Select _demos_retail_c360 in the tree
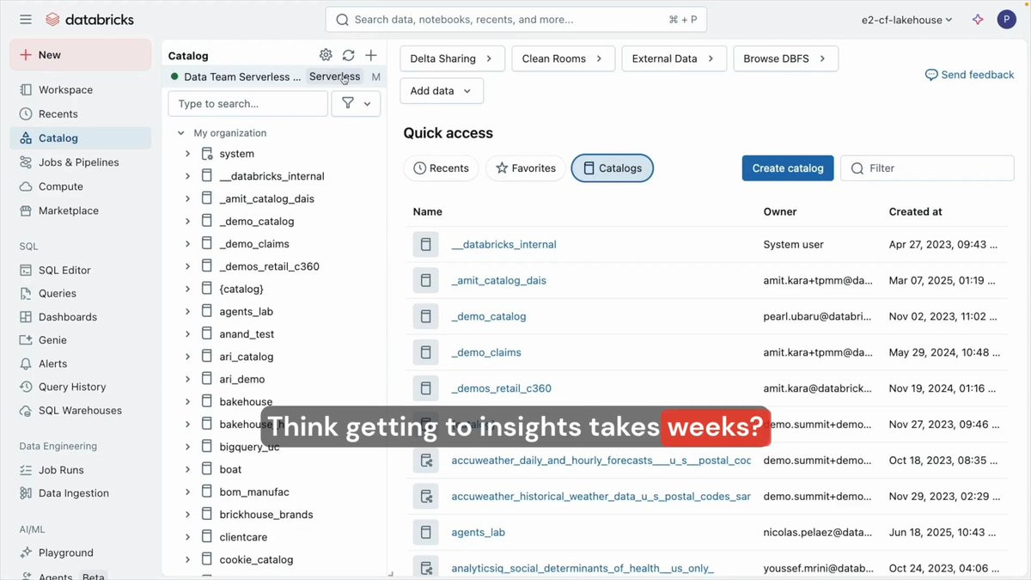Viewport: 1031px width, 580px height. pyautogui.click(x=269, y=266)
